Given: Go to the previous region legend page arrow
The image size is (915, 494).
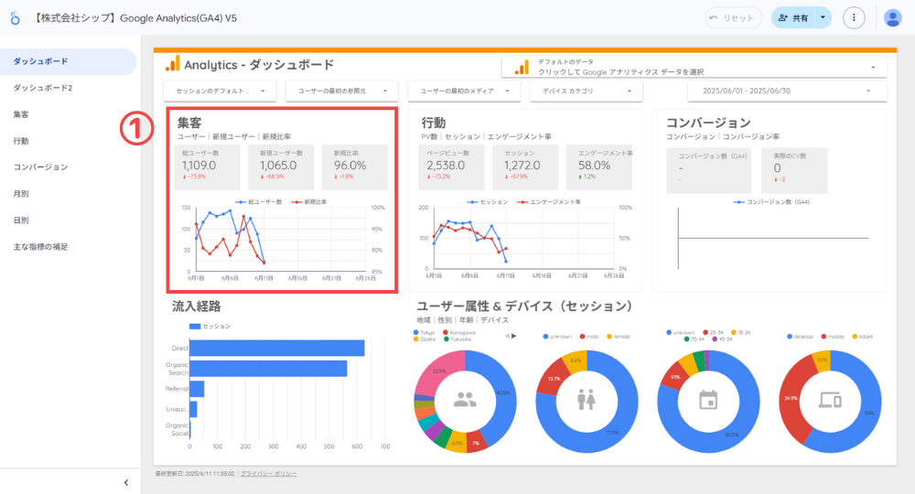Looking at the screenshot, I should pyautogui.click(x=507, y=336).
